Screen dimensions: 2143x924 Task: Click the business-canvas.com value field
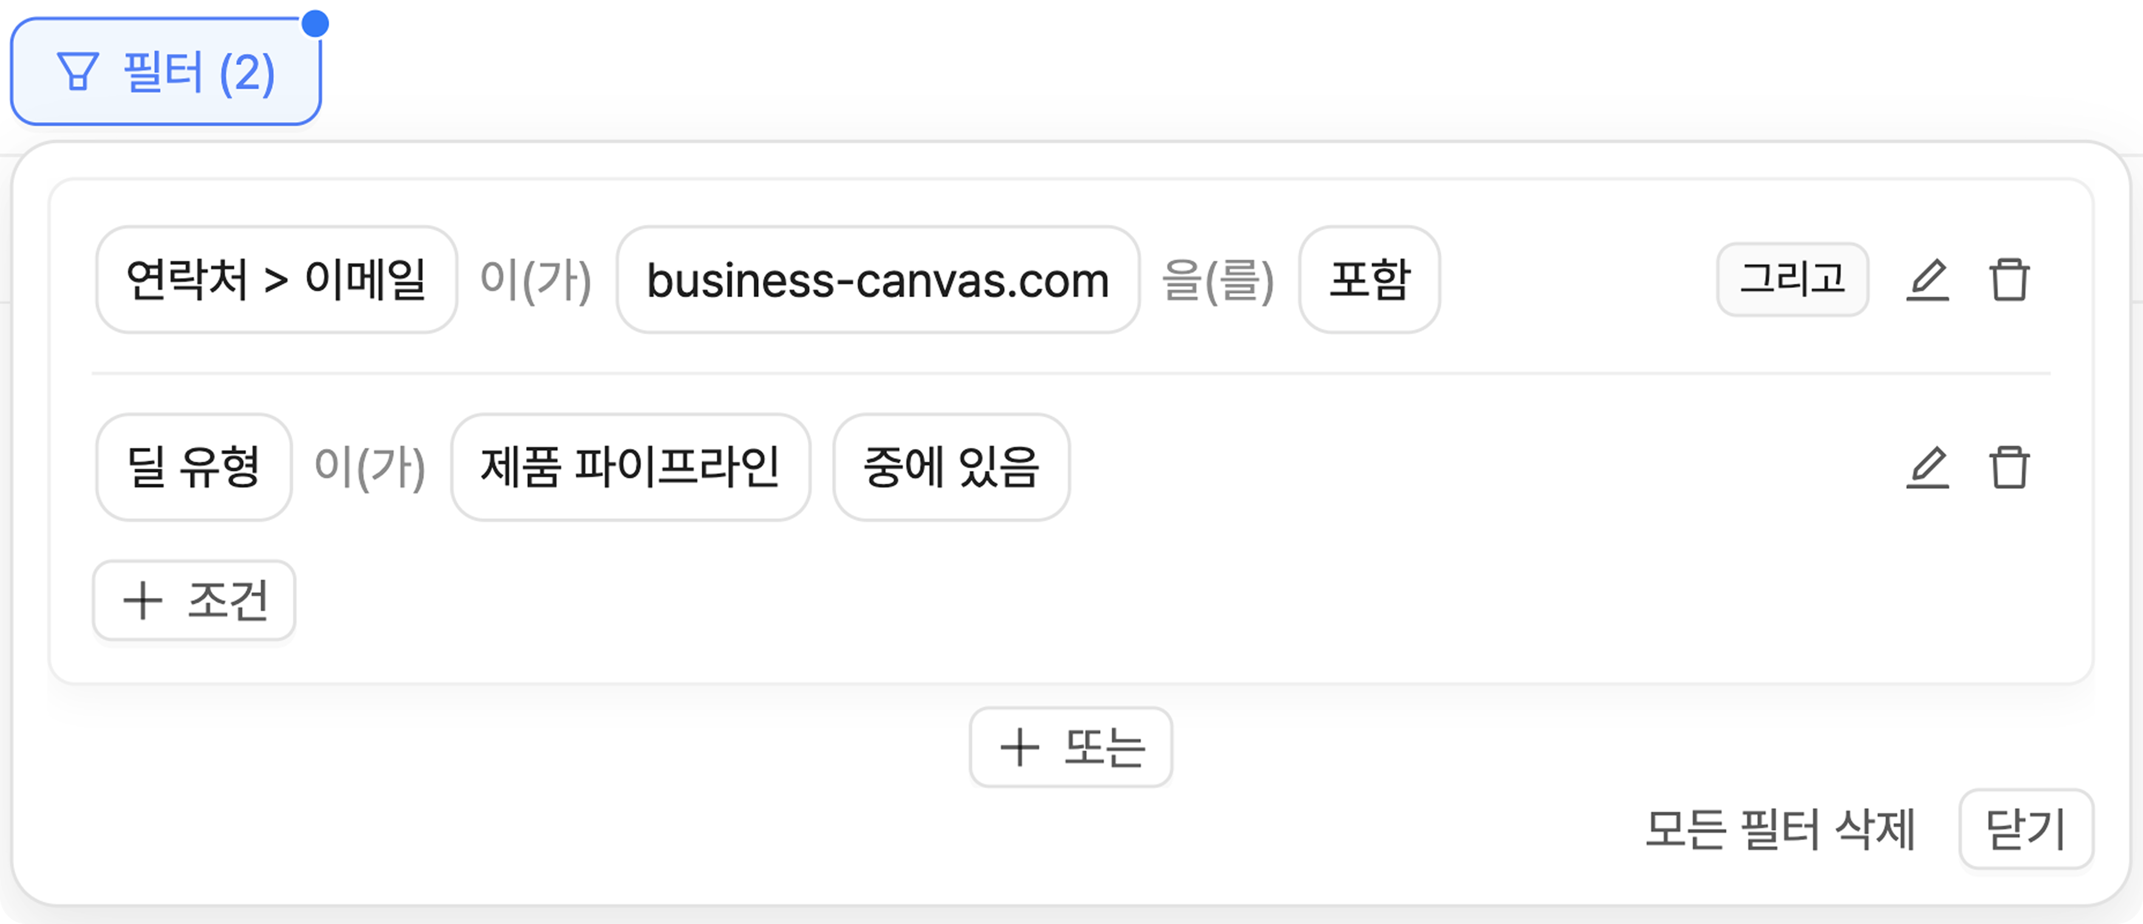coord(878,279)
